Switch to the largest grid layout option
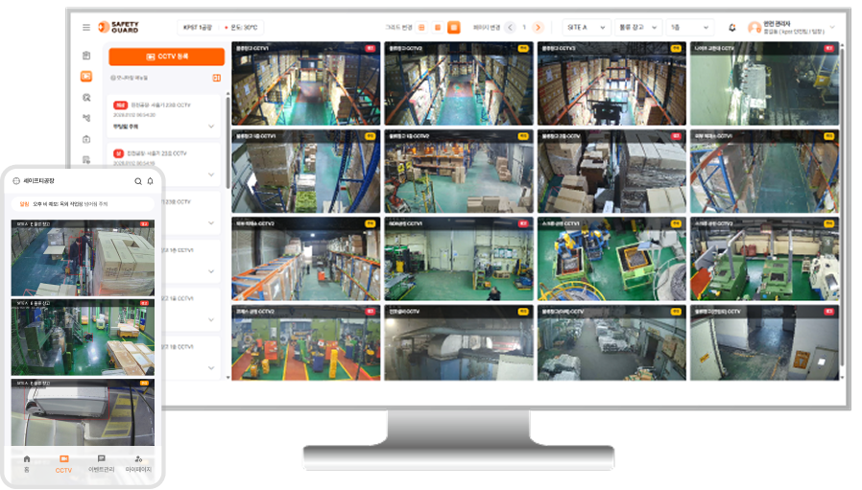The width and height of the screenshot is (862, 490). 454,28
